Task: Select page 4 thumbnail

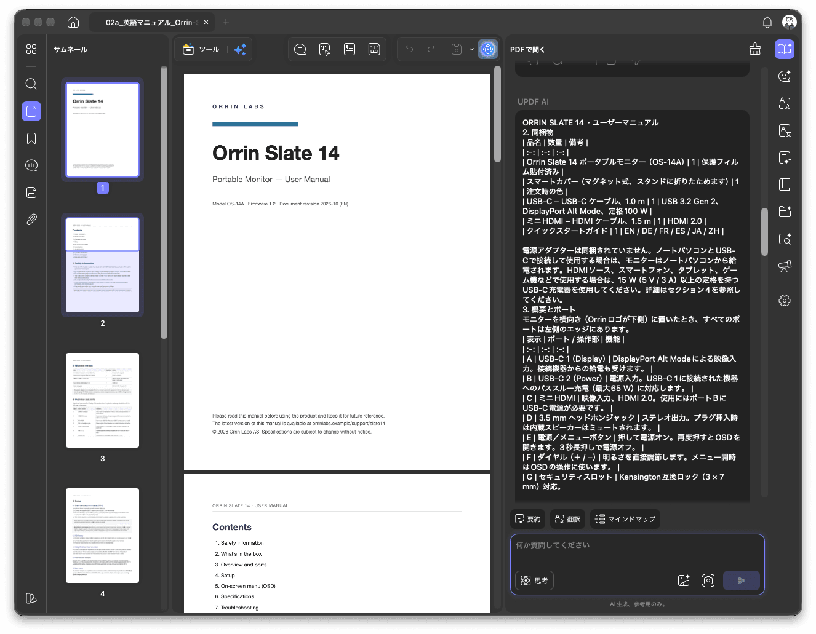Action: coord(103,536)
